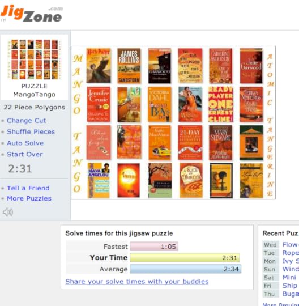Click the JigZone logo
The width and height of the screenshot is (299, 306).
(x=32, y=14)
